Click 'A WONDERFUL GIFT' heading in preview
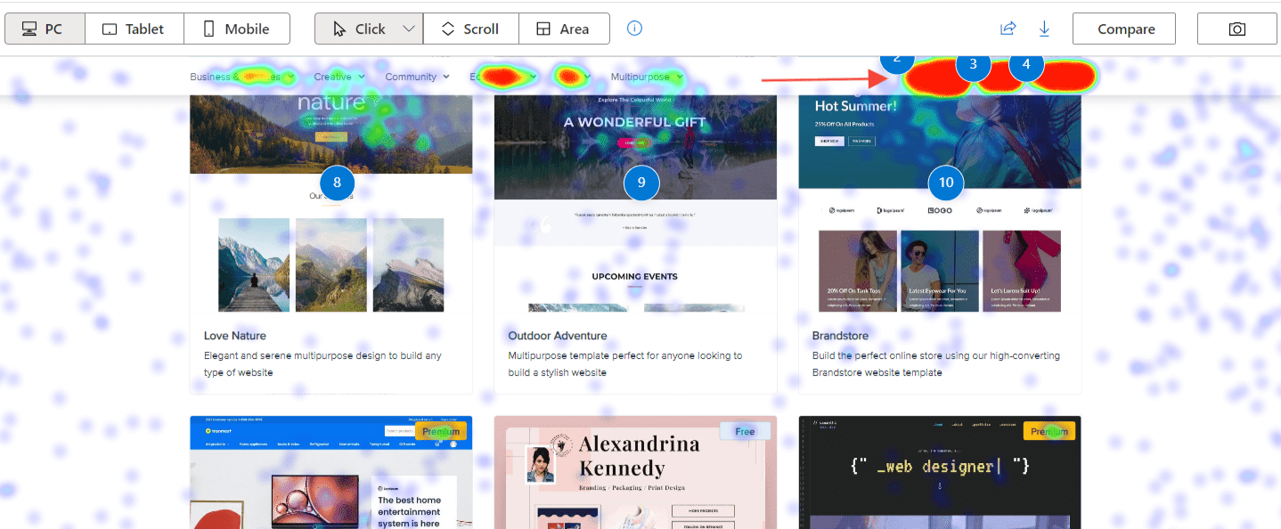1281x529 pixels. (x=635, y=122)
